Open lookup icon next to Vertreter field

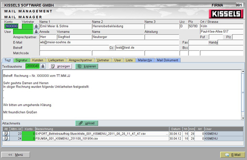[x=36, y=26]
